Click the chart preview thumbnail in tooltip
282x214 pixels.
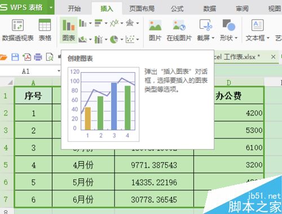pyautogui.click(x=104, y=104)
